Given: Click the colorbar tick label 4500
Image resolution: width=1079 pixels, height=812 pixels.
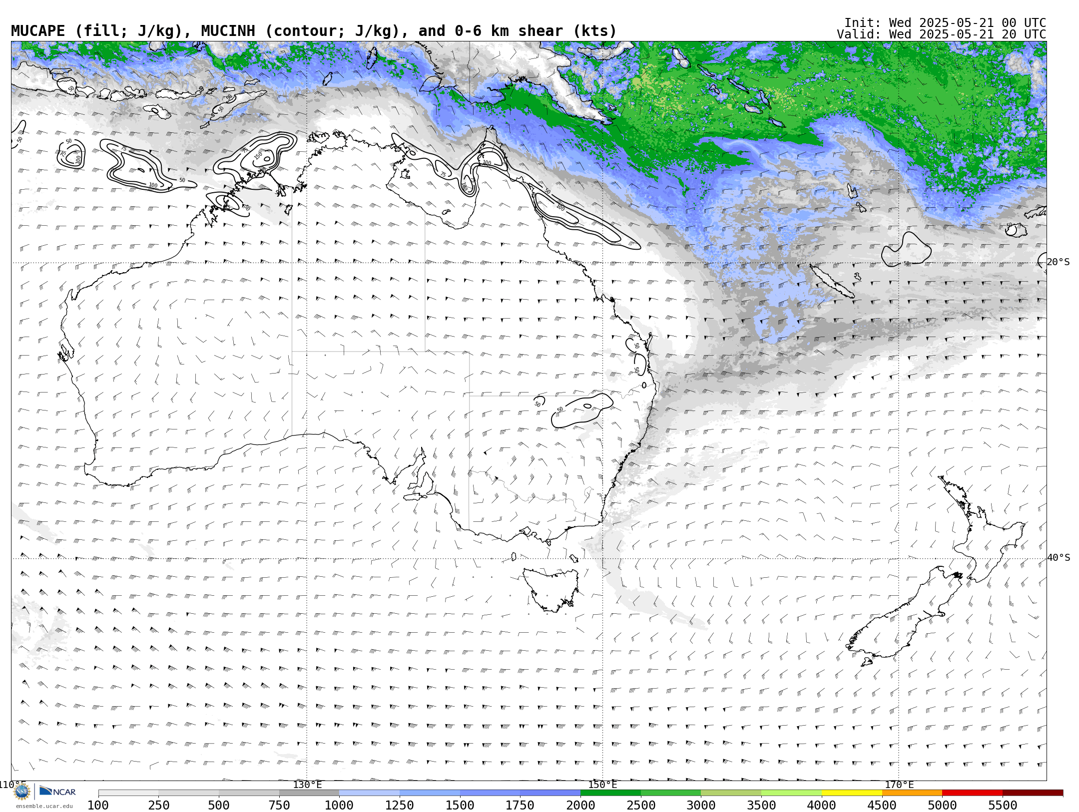Looking at the screenshot, I should pyautogui.click(x=882, y=806).
